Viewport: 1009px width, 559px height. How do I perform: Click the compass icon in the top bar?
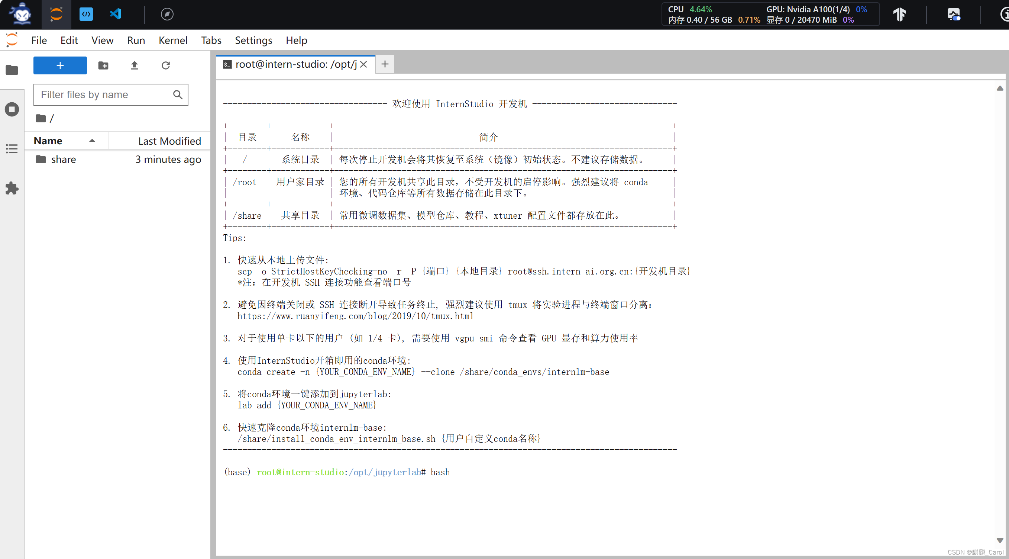click(167, 14)
